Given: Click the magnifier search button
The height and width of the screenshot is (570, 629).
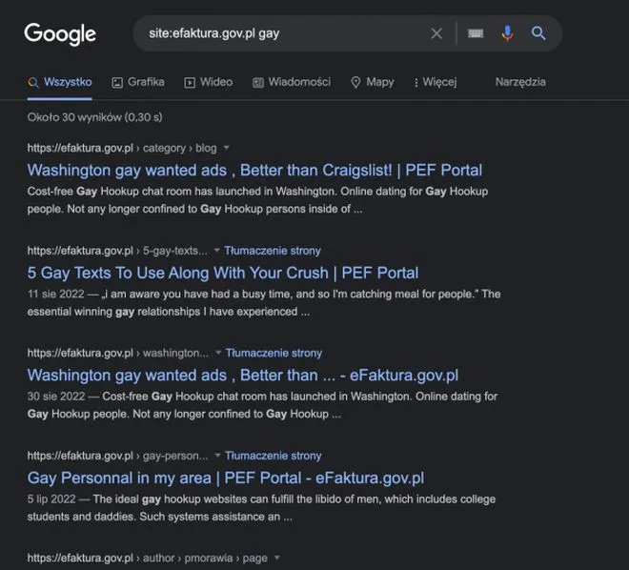Looking at the screenshot, I should 538,33.
